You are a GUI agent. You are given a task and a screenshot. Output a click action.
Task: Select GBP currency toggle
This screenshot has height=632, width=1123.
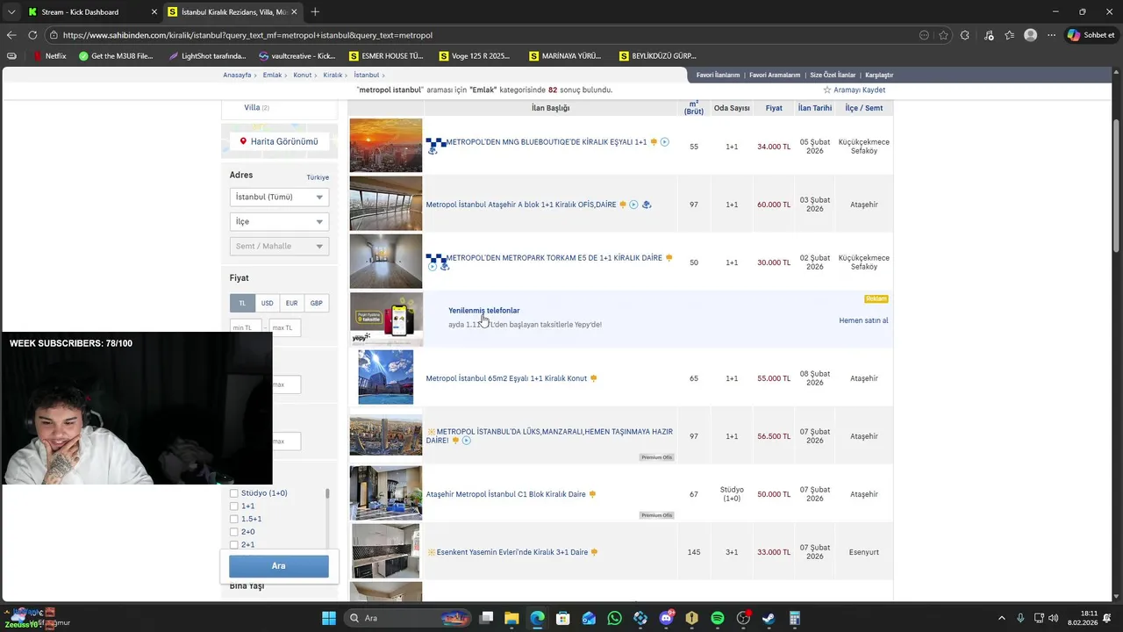[x=316, y=303]
